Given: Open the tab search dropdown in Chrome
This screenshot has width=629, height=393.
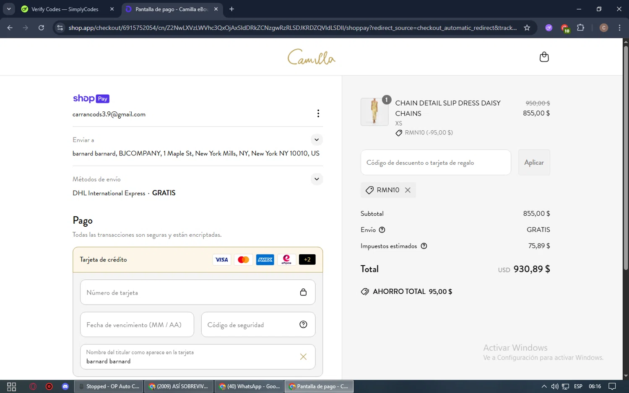Looking at the screenshot, I should (9, 9).
